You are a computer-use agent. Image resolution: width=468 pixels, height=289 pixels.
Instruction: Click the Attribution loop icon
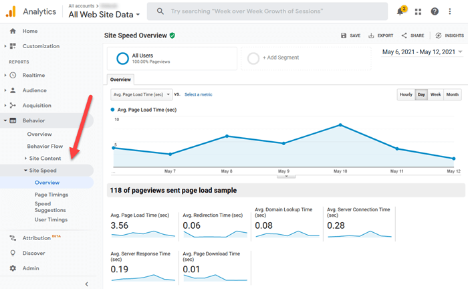tap(13, 238)
